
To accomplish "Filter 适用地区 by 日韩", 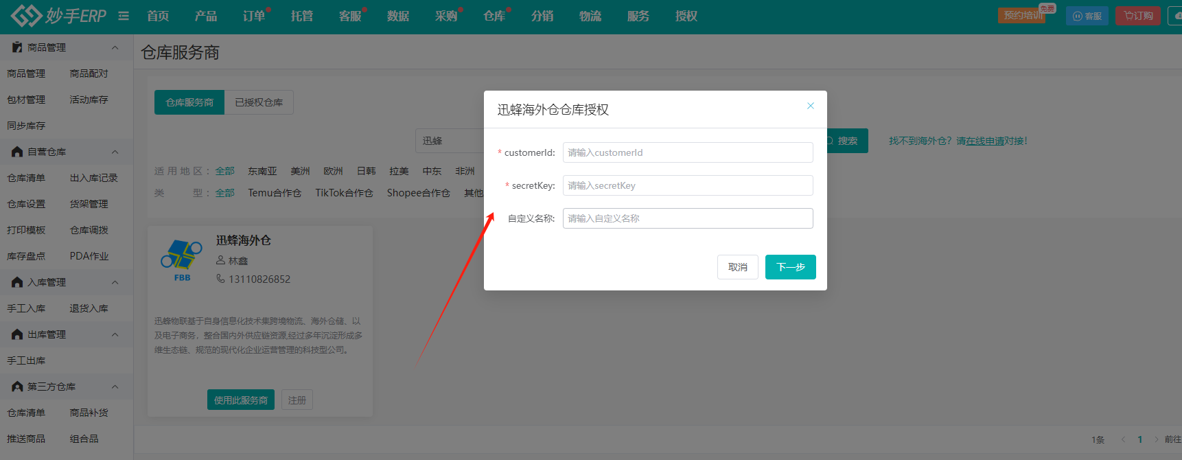I will [x=366, y=171].
